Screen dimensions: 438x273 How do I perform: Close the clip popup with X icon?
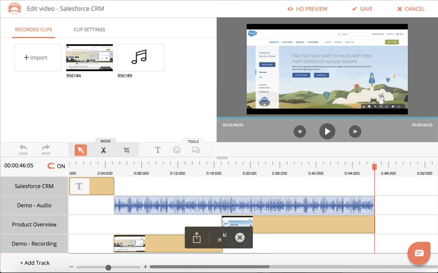tap(240, 238)
